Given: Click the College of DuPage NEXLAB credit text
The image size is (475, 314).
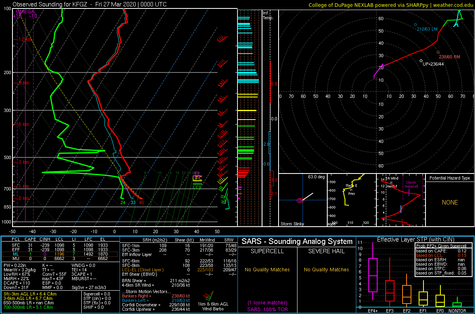Looking at the screenshot, I should tap(390, 5).
